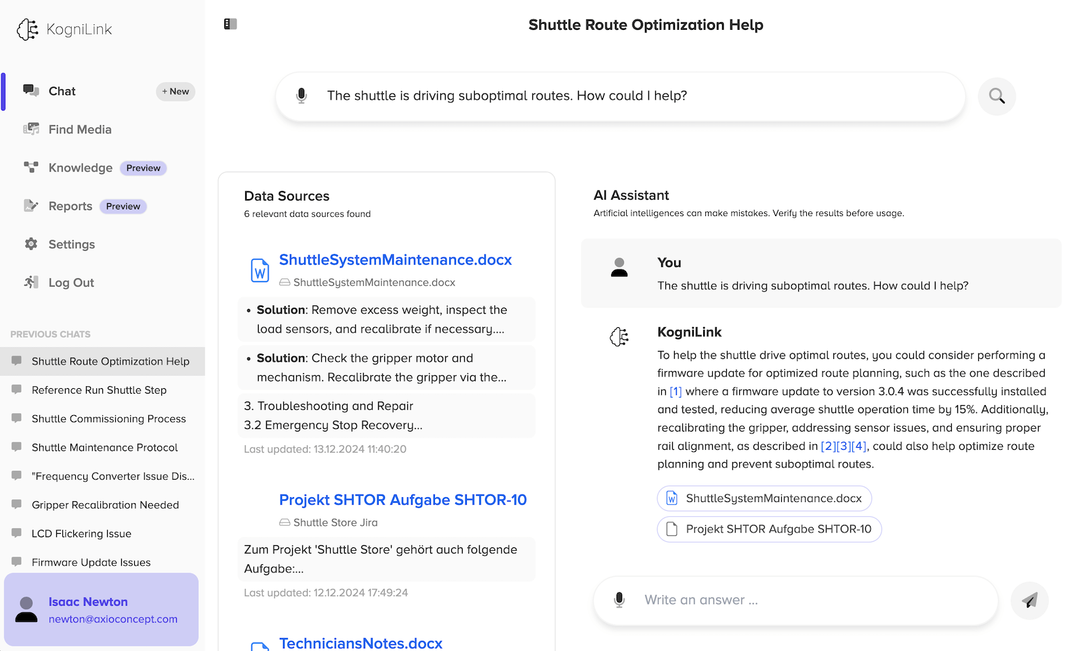Click drive icon next to Shuttle Store Jira
Screen dimensions: 1084x651
pyautogui.click(x=285, y=523)
